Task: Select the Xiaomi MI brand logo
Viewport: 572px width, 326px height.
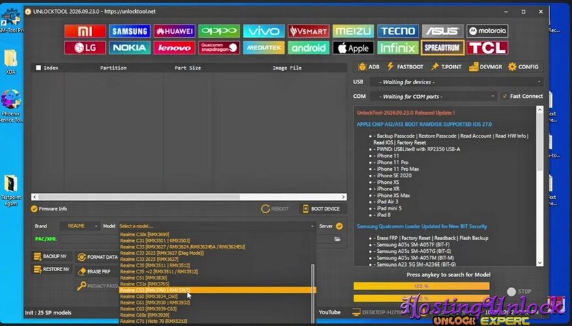Action: [85, 31]
